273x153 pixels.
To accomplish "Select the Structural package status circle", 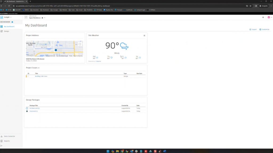I will coord(27,111).
